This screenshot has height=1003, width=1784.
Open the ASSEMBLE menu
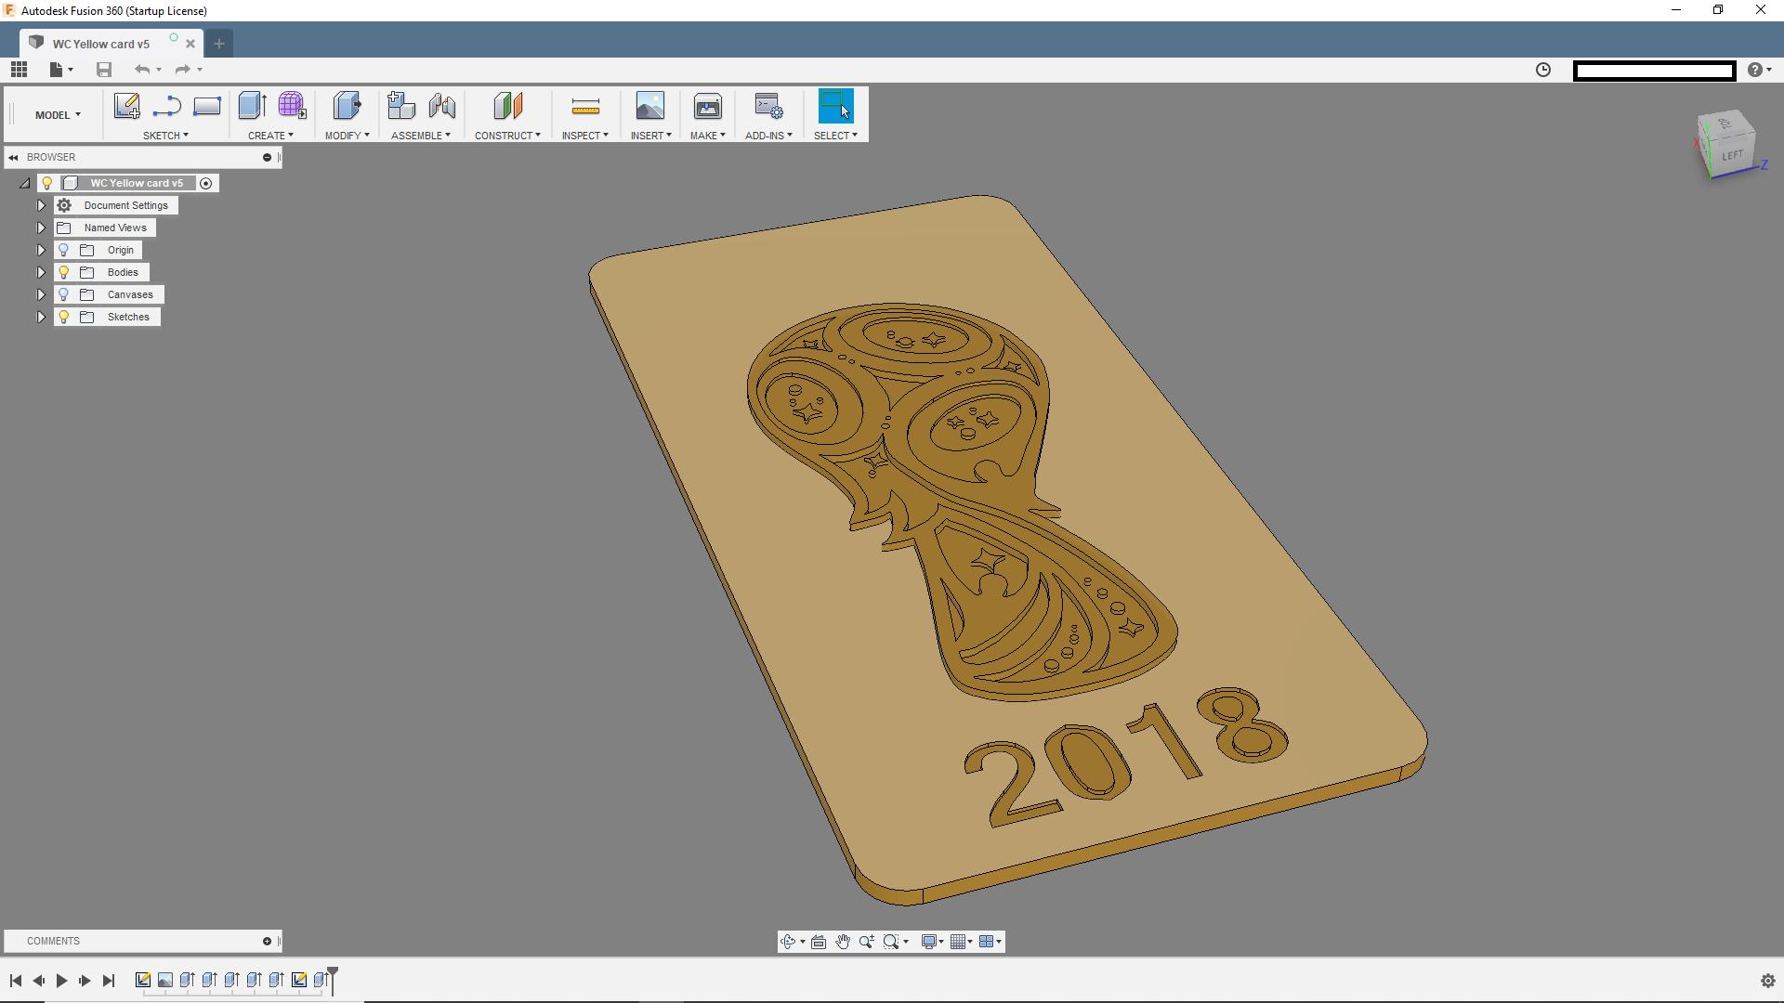pyautogui.click(x=421, y=136)
